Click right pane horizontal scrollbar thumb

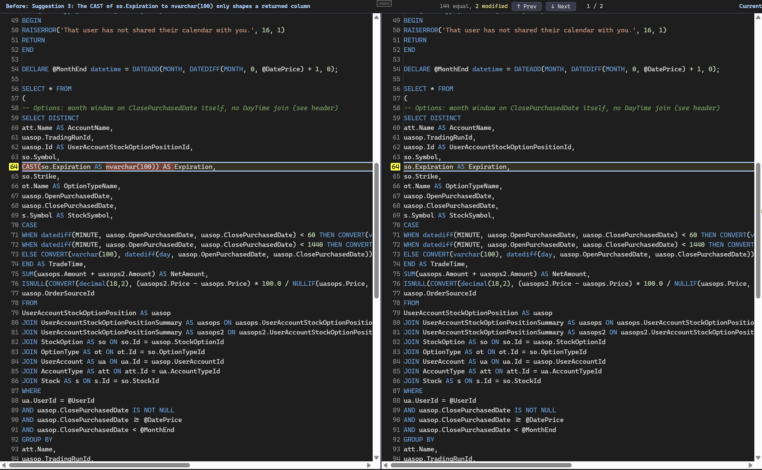[x=481, y=465]
